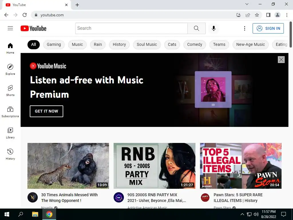This screenshot has width=293, height=220.
Task: Click the YouTube logo
Action: point(33,28)
